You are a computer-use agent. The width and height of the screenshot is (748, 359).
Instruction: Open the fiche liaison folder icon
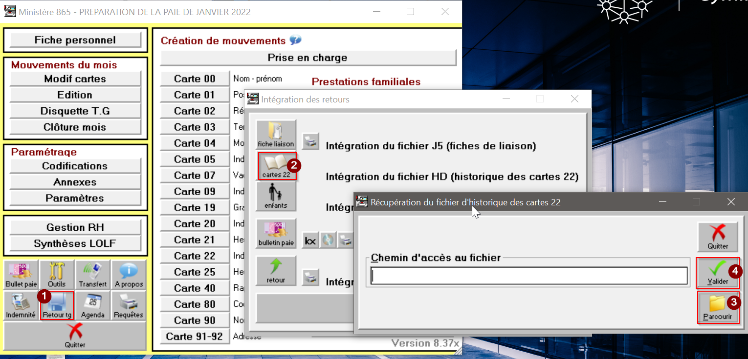(276, 135)
